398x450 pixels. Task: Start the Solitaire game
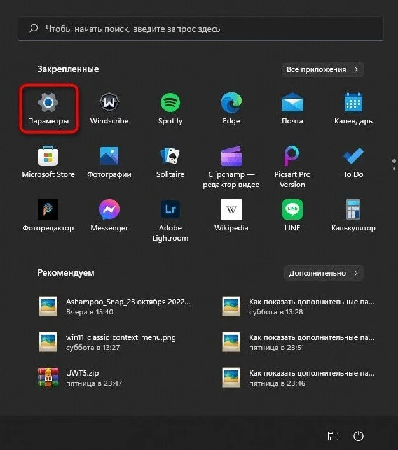click(x=170, y=162)
